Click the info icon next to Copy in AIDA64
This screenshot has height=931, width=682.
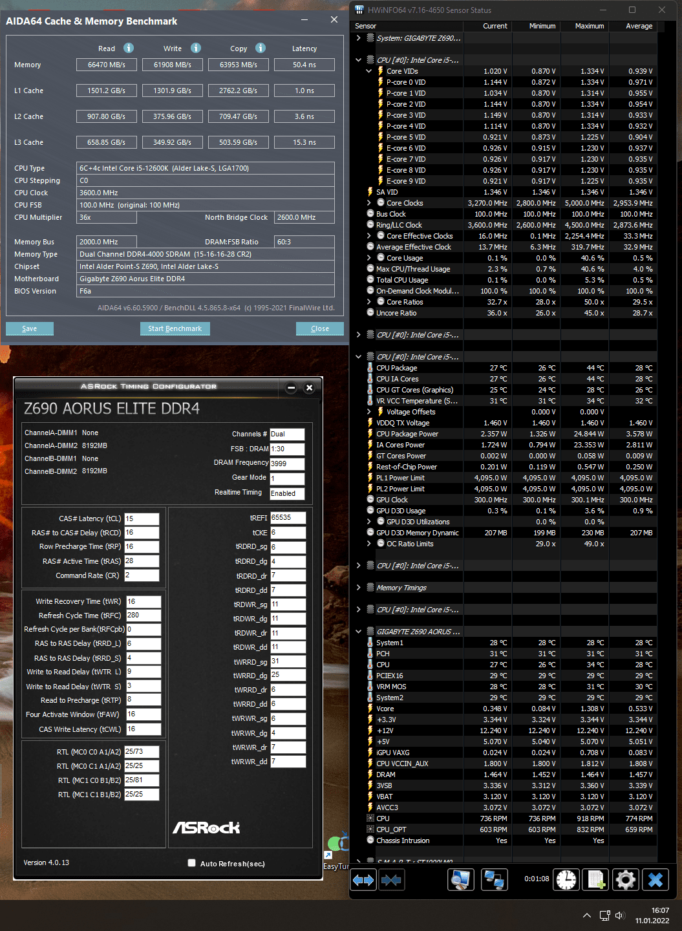tap(261, 48)
